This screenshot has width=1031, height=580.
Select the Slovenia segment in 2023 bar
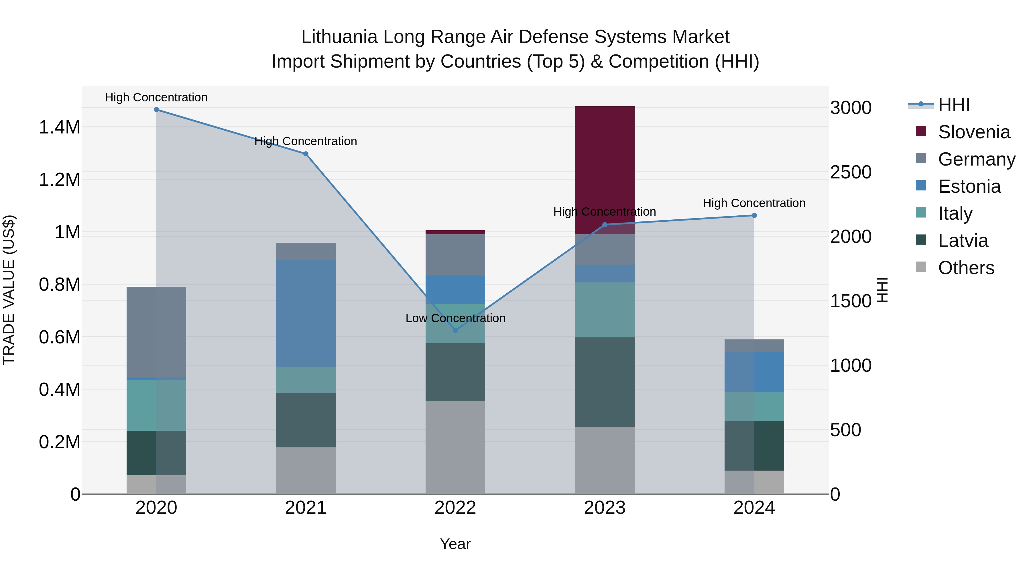tap(605, 170)
